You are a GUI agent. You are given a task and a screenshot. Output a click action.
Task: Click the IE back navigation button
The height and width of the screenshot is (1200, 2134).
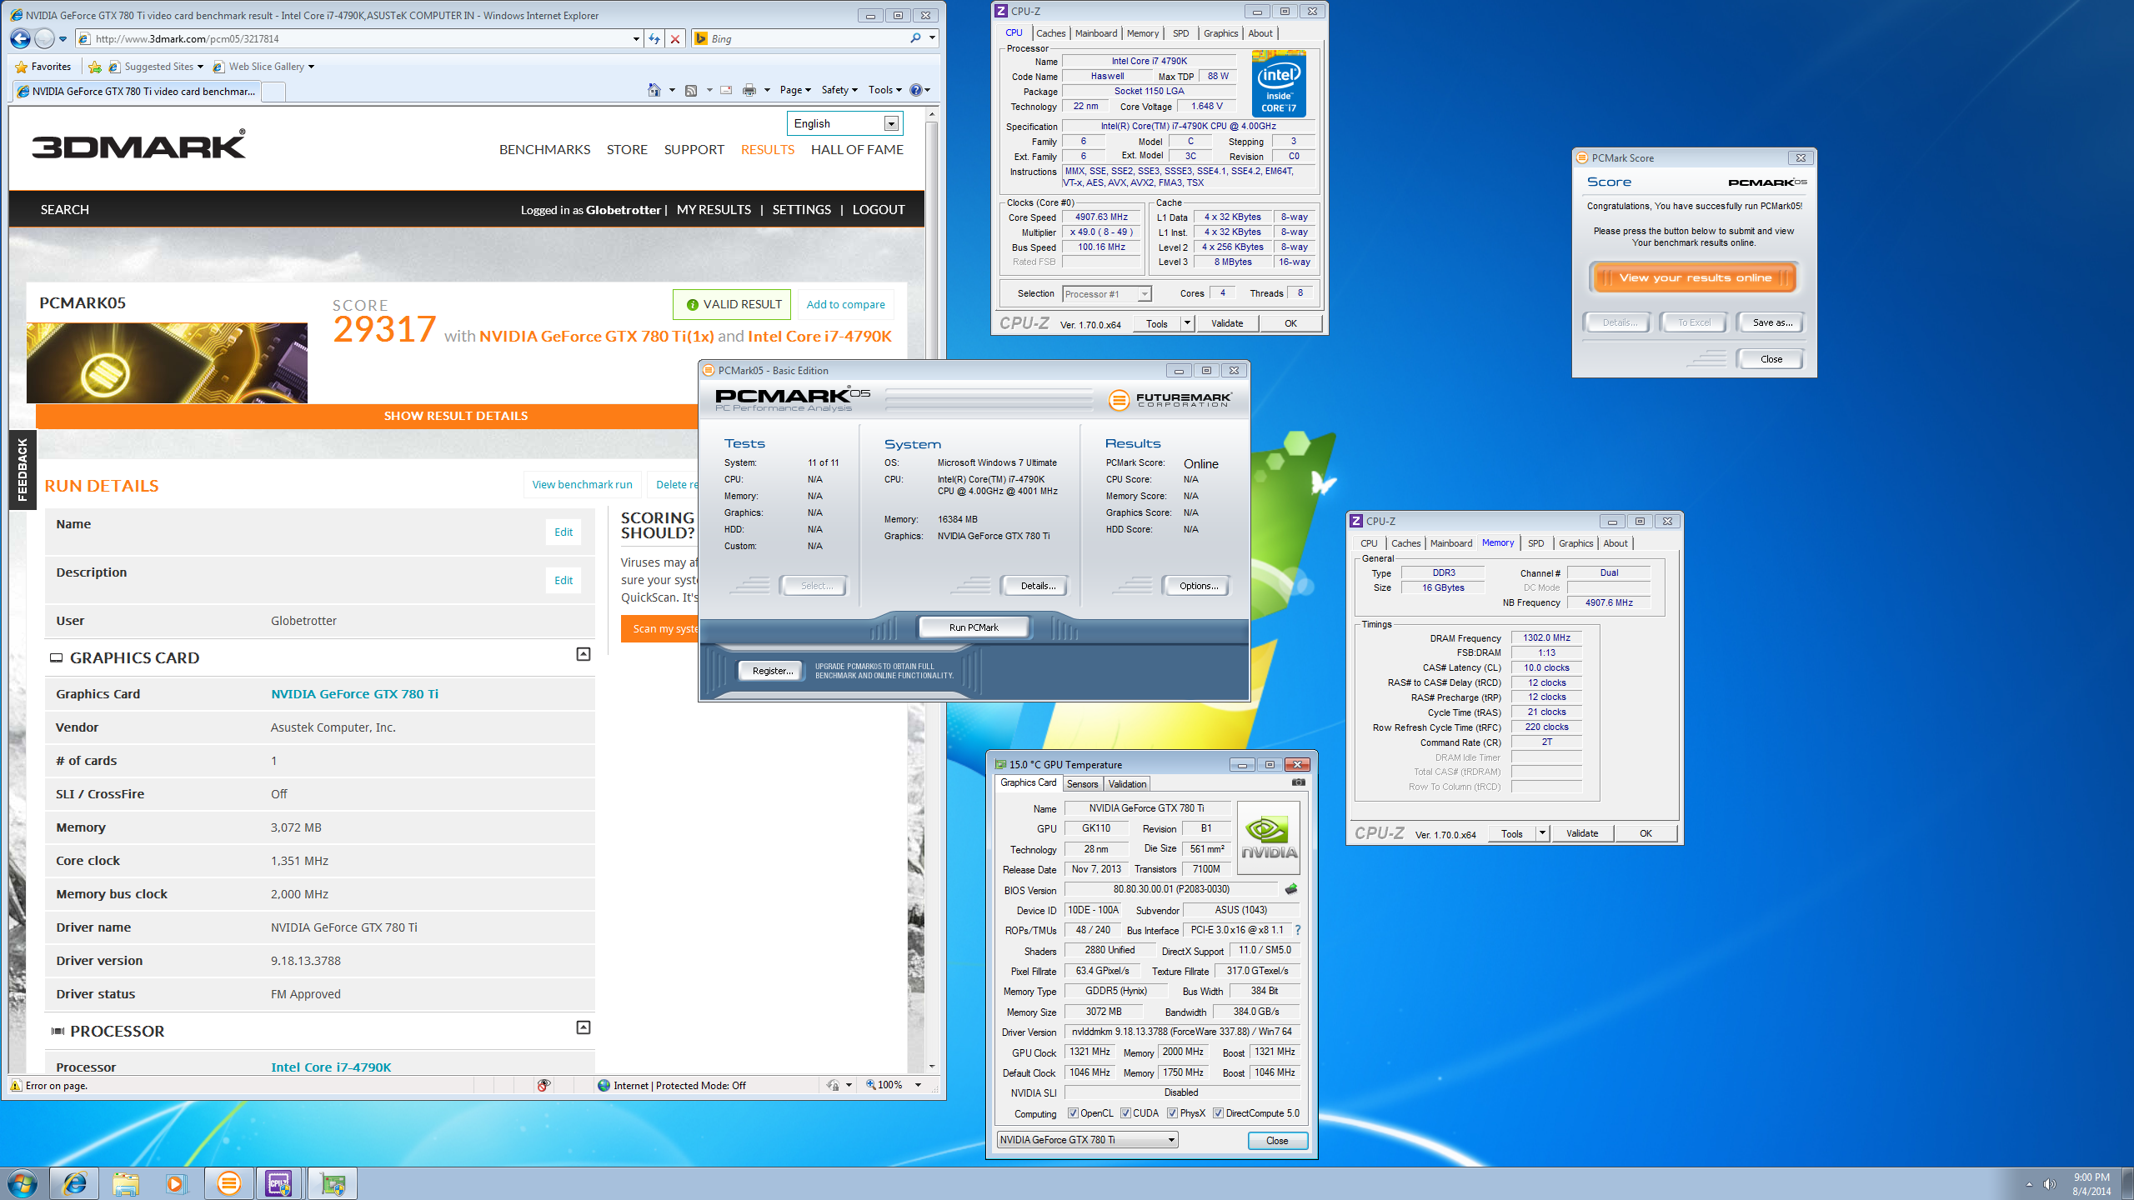click(x=21, y=38)
